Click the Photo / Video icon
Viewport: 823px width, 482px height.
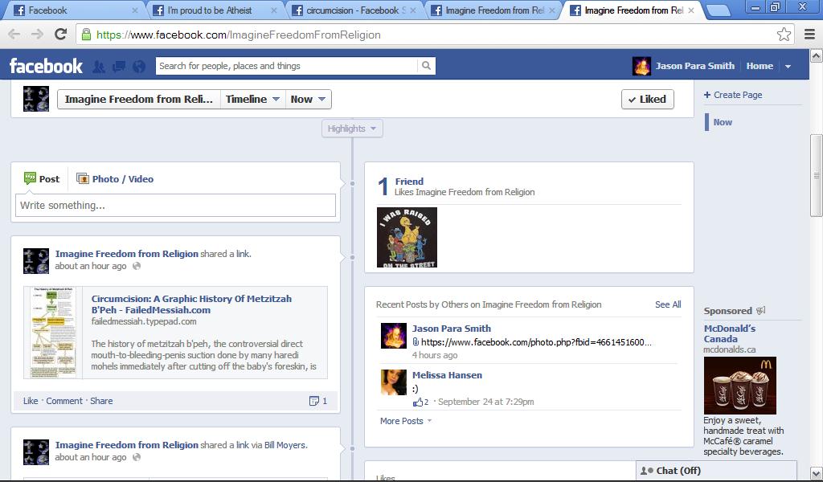83,179
